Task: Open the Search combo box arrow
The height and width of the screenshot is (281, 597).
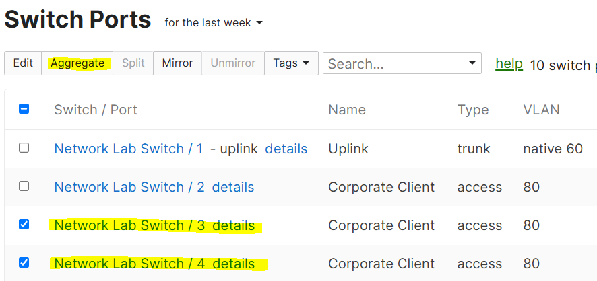Action: 472,63
